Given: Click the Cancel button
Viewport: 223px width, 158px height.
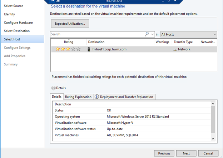Looking at the screenshot, I should point(208,153).
